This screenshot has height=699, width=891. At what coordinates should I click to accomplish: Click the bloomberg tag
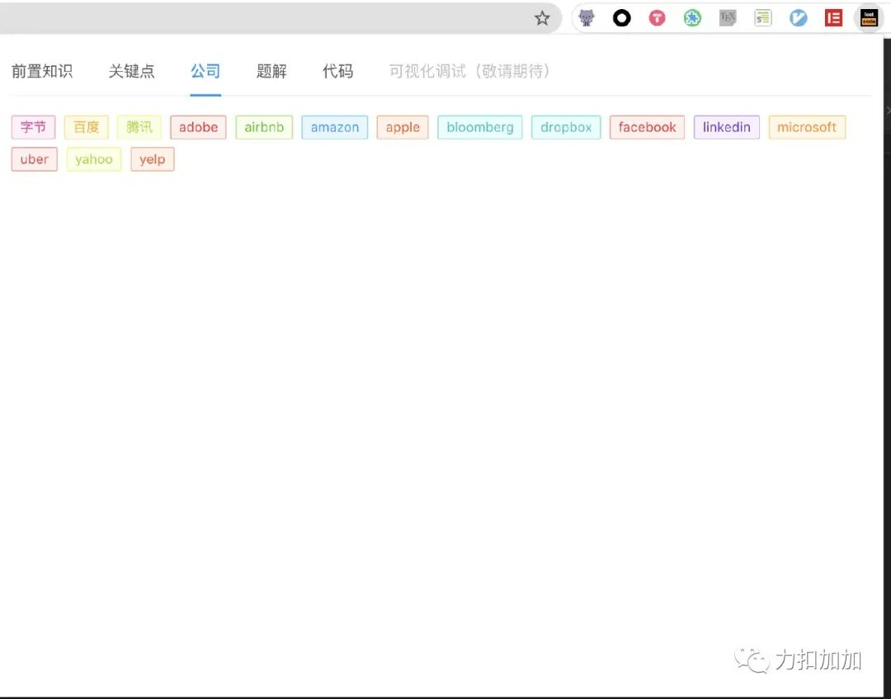pos(480,127)
